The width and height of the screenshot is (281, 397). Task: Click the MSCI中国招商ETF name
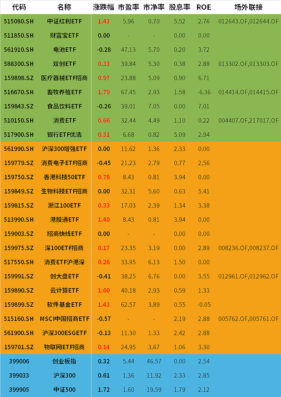click(x=64, y=319)
